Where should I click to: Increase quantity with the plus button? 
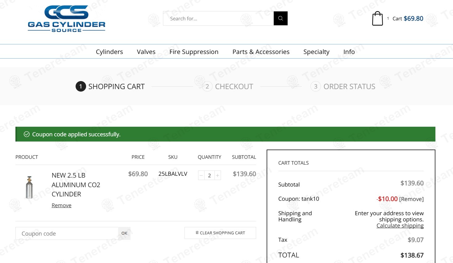tap(218, 175)
